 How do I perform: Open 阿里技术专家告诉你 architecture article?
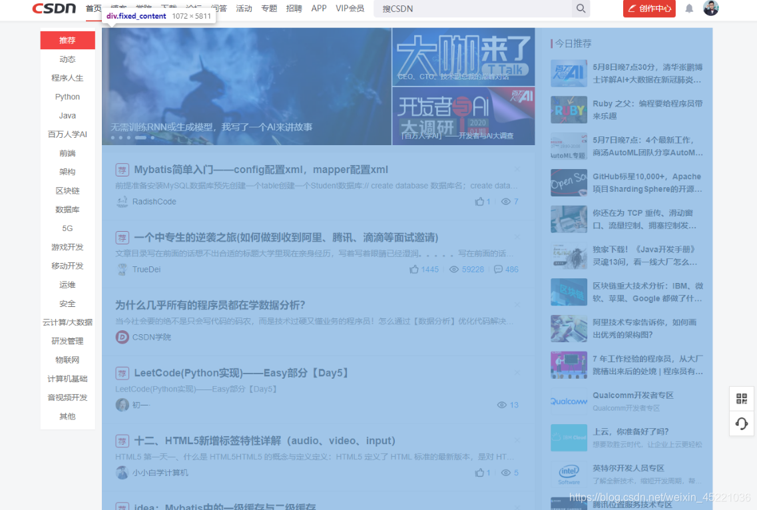tap(644, 328)
